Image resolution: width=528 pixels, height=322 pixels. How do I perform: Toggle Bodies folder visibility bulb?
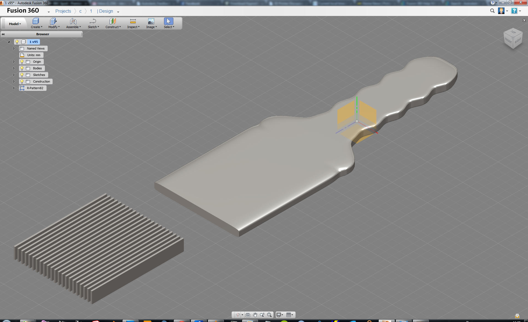[22, 68]
